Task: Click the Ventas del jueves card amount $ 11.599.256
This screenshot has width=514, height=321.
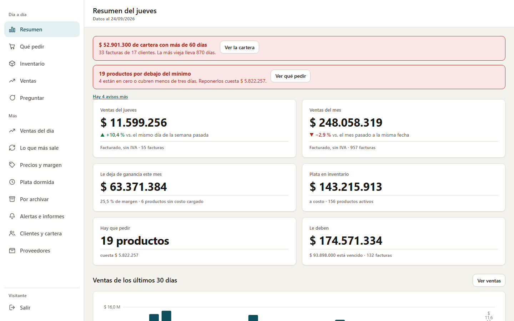Action: [x=133, y=123]
